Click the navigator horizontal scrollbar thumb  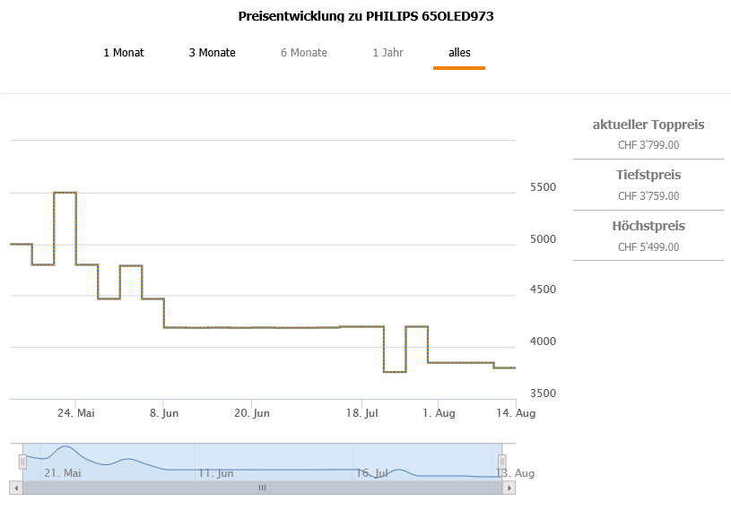[x=263, y=488]
